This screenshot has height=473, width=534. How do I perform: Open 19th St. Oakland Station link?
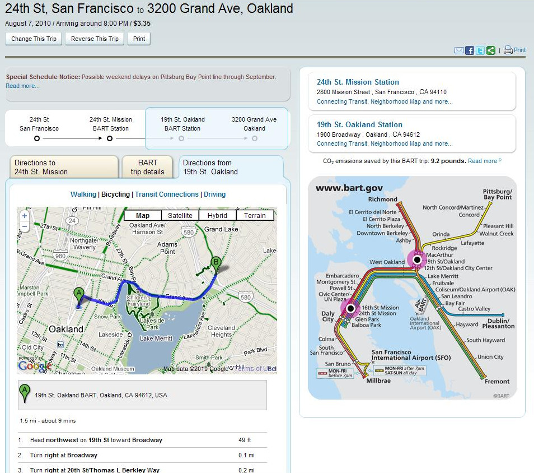[359, 125]
